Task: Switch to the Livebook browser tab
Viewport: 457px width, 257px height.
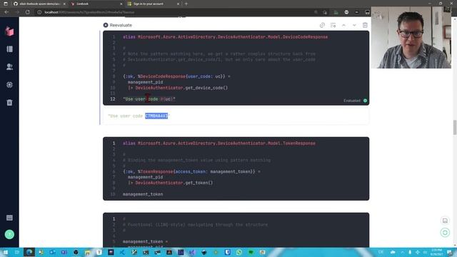Action: click(x=96, y=4)
